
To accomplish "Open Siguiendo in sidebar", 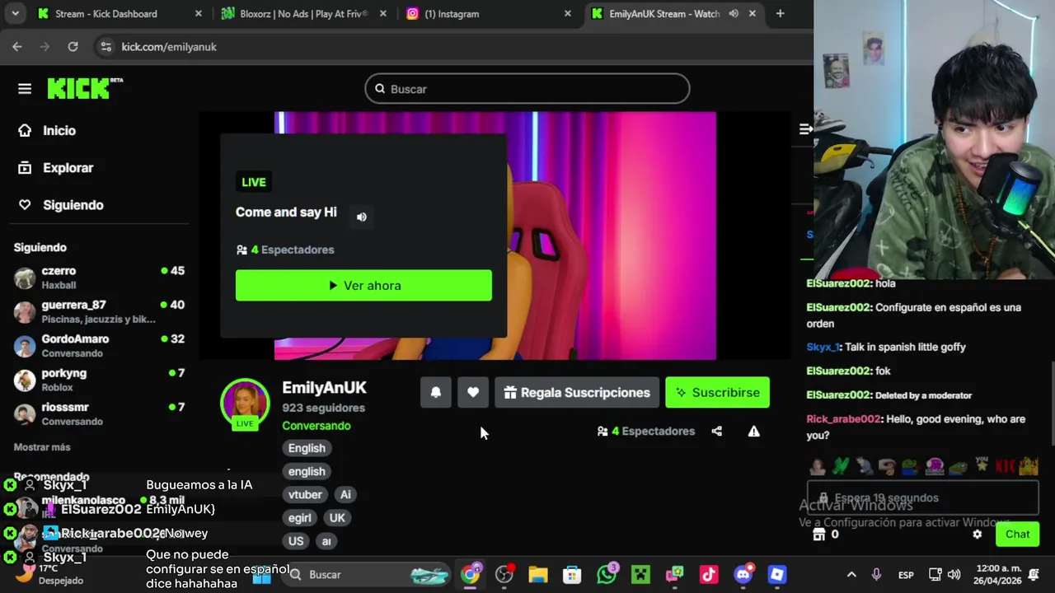I will coord(61,204).
